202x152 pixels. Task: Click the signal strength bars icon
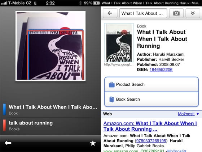4,3
